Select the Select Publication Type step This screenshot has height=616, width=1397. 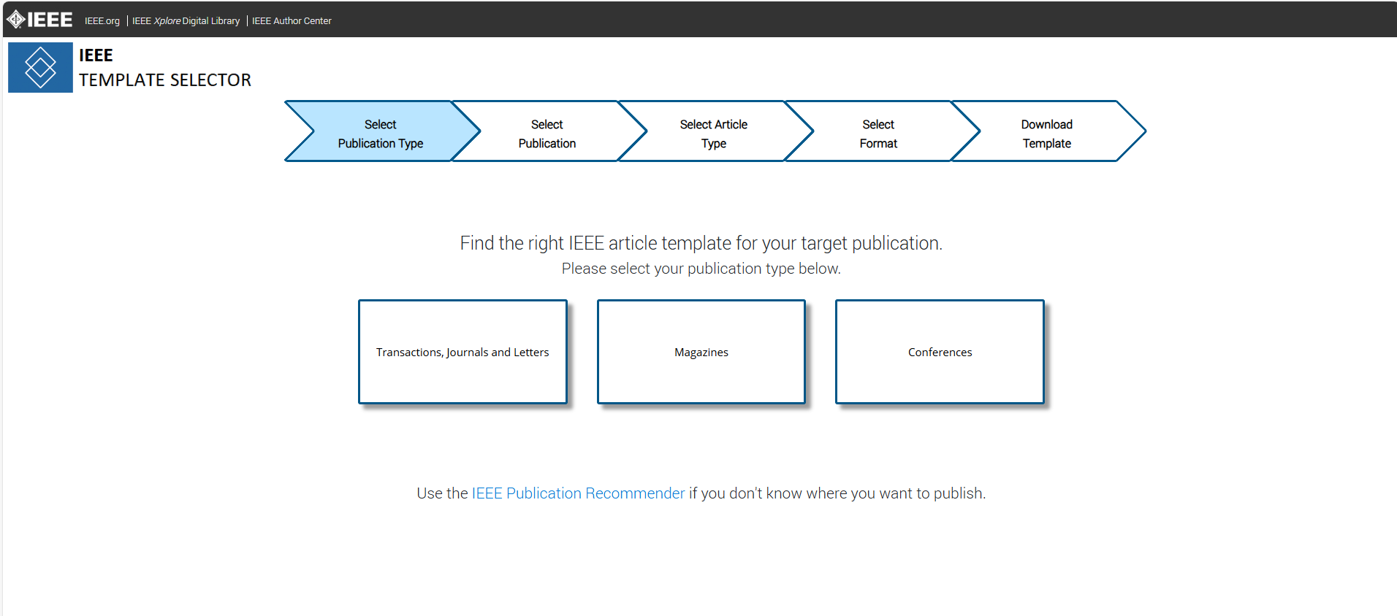coord(381,131)
